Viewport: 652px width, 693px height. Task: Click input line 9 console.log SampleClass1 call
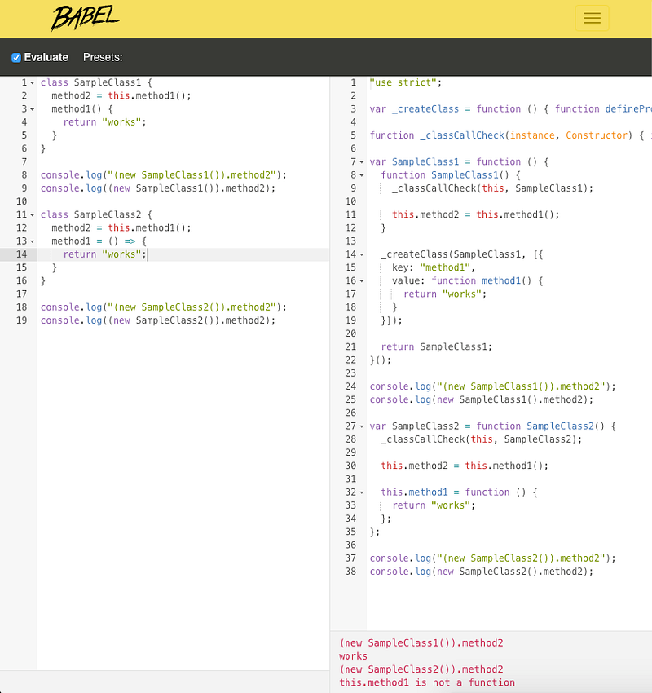[157, 188]
